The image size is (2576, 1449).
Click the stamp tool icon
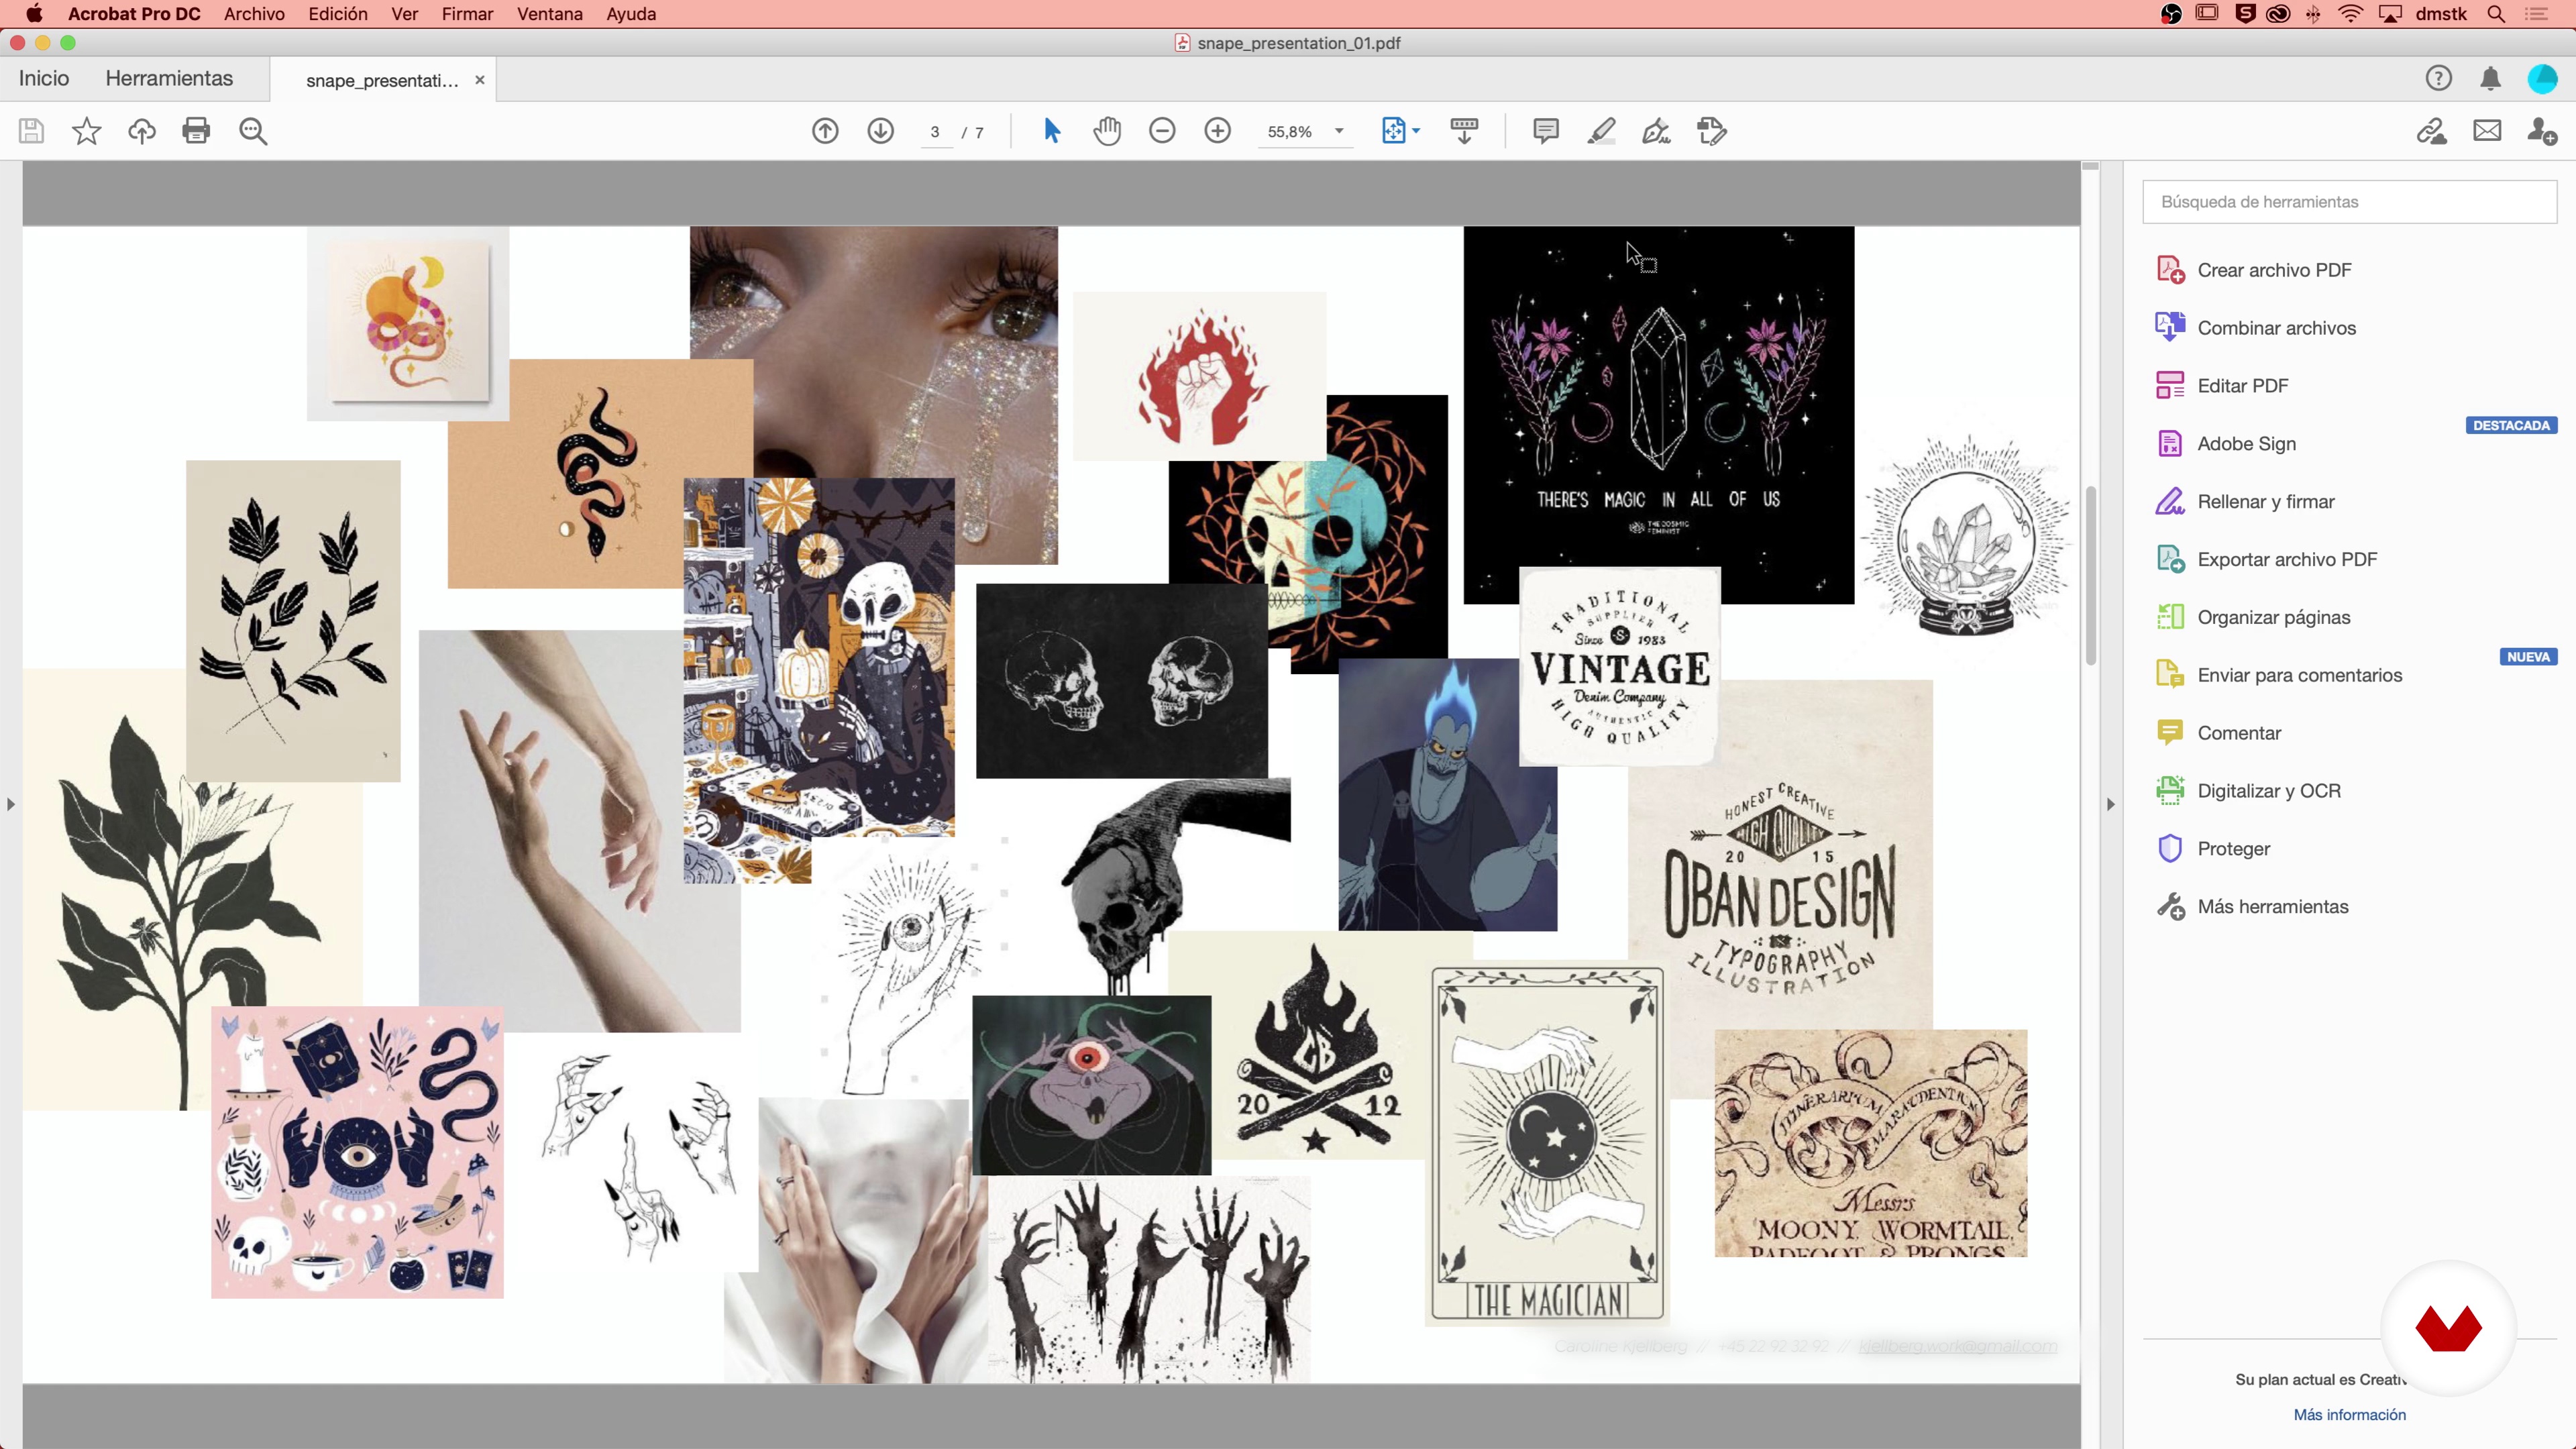click(x=1712, y=131)
